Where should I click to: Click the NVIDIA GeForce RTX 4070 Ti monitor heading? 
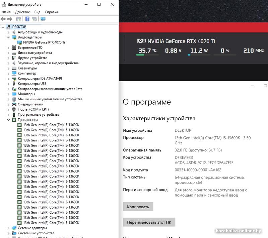point(181,41)
